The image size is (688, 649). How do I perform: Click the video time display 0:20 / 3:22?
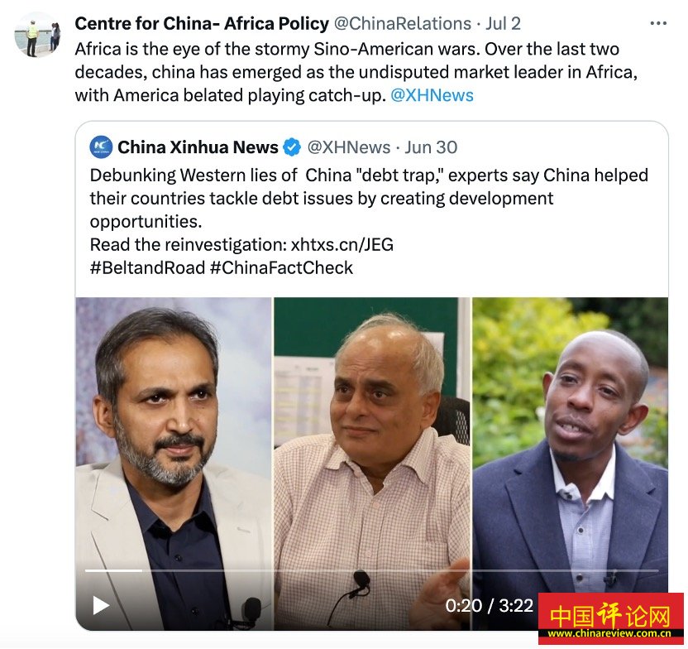[x=489, y=606]
